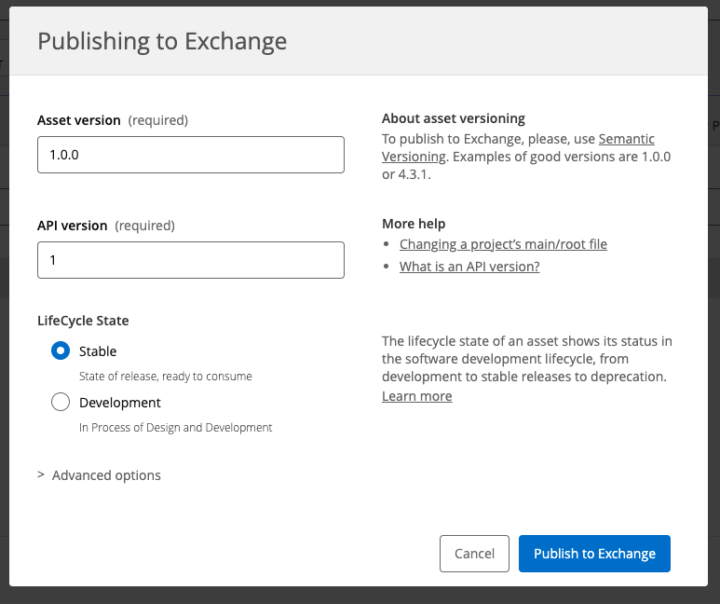The image size is (720, 604).
Task: Click the Advanced options label text
Action: (x=106, y=475)
